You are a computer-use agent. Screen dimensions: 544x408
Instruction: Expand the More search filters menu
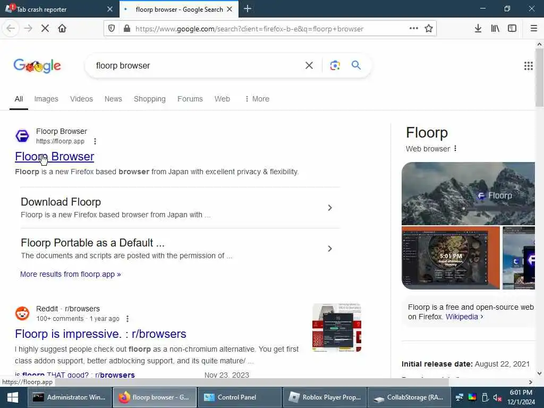[x=257, y=99]
